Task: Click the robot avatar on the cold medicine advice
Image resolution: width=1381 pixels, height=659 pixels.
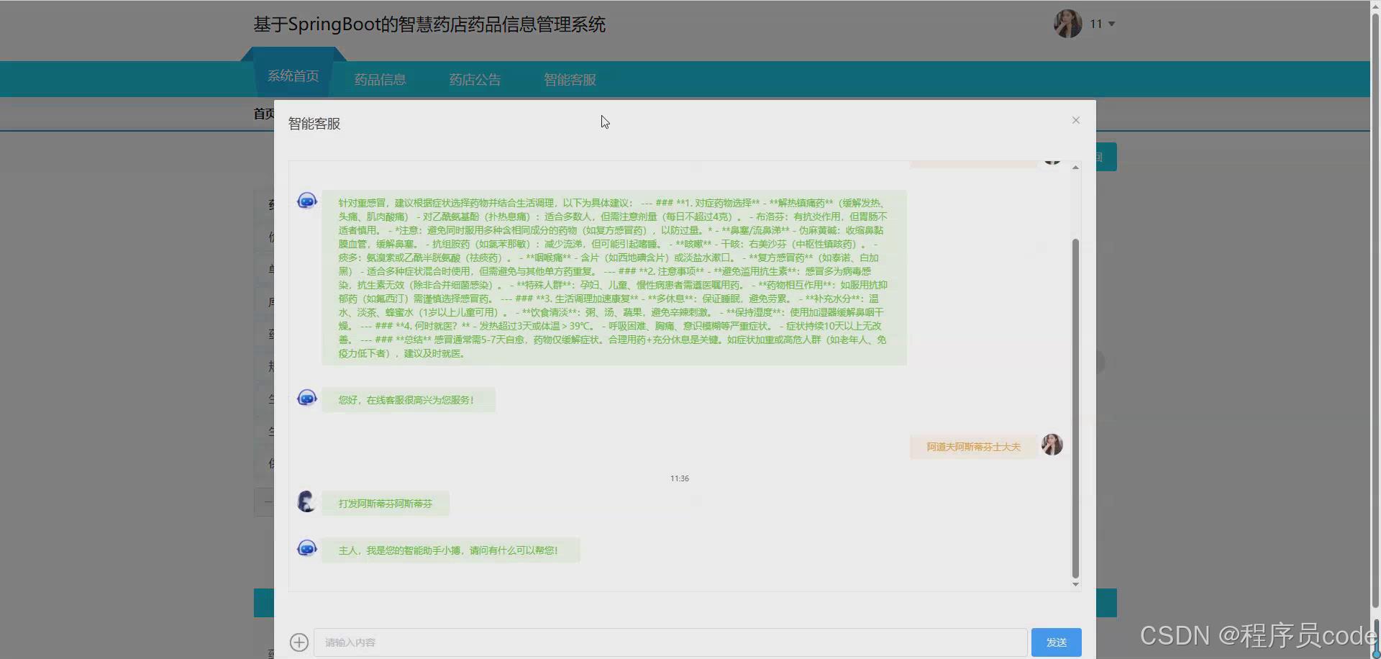Action: (307, 200)
